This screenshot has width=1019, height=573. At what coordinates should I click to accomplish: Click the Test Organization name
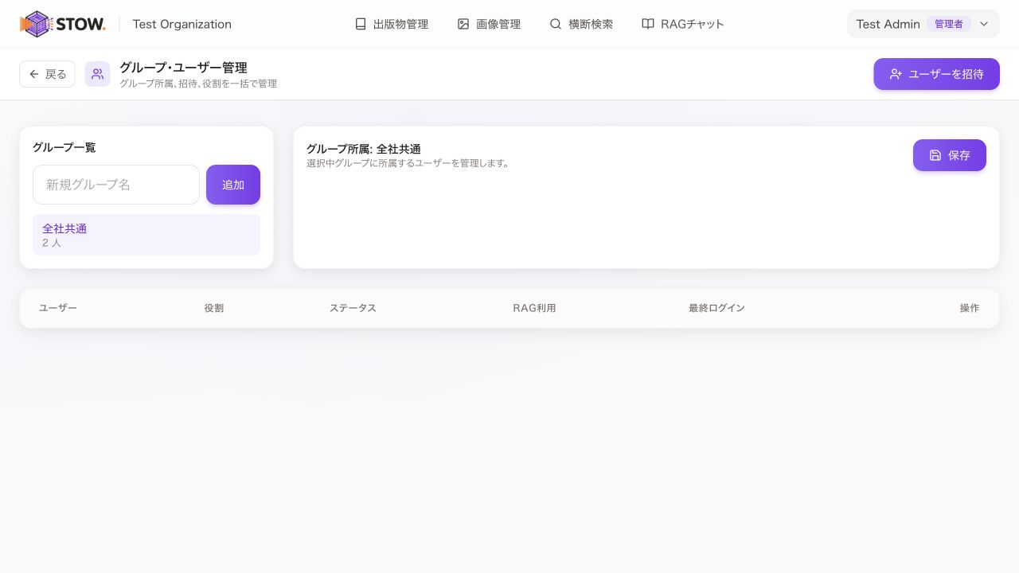[182, 24]
